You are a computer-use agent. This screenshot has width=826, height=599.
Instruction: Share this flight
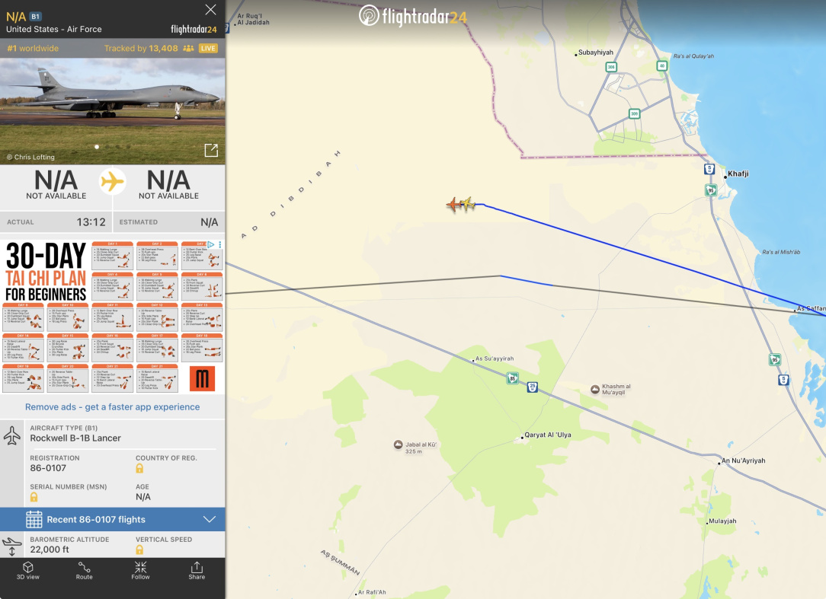pyautogui.click(x=197, y=571)
